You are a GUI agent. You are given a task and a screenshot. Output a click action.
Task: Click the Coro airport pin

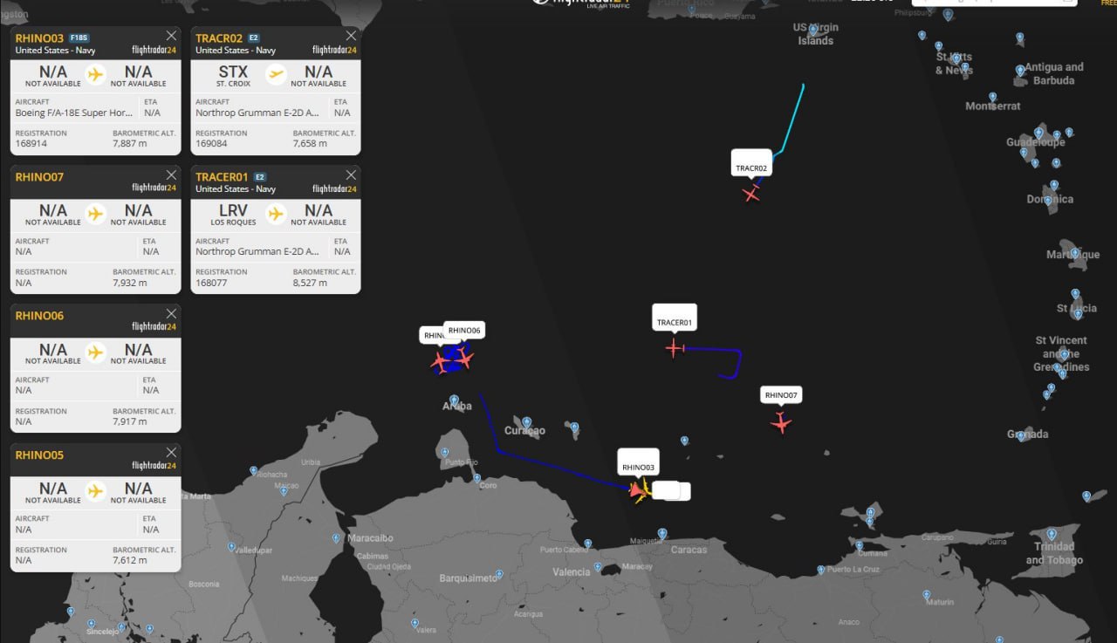click(477, 477)
